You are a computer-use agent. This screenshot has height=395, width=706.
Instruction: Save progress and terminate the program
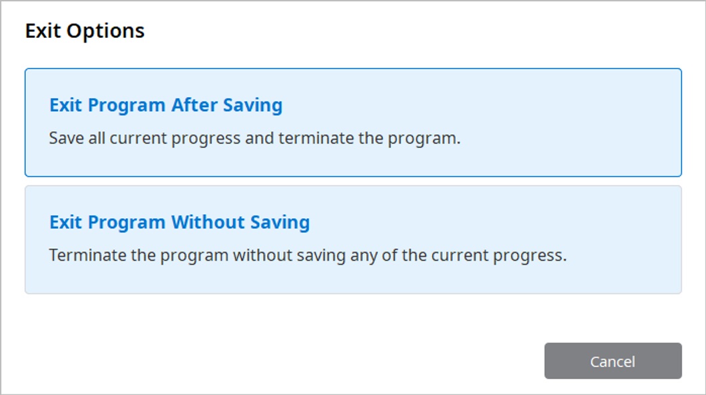[x=353, y=122]
